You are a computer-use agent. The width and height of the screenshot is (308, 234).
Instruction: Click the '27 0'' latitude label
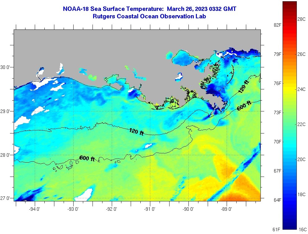tap(5, 198)
